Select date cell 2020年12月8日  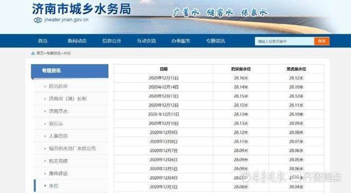pos(164,141)
